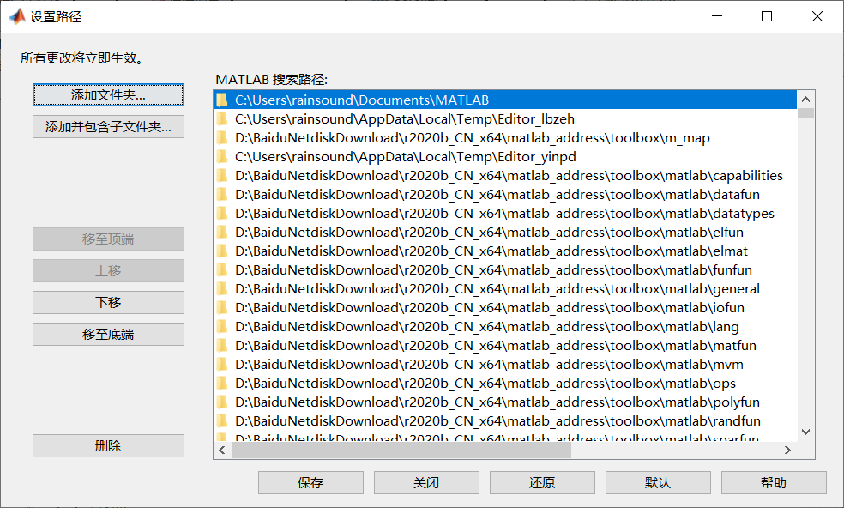Click 添加文件夹 to add a folder
Image resolution: width=844 pixels, height=508 pixels.
point(107,94)
